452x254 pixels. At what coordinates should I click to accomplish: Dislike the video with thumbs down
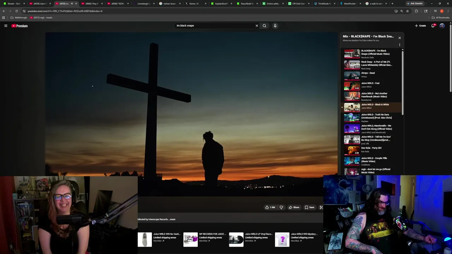(x=281, y=207)
